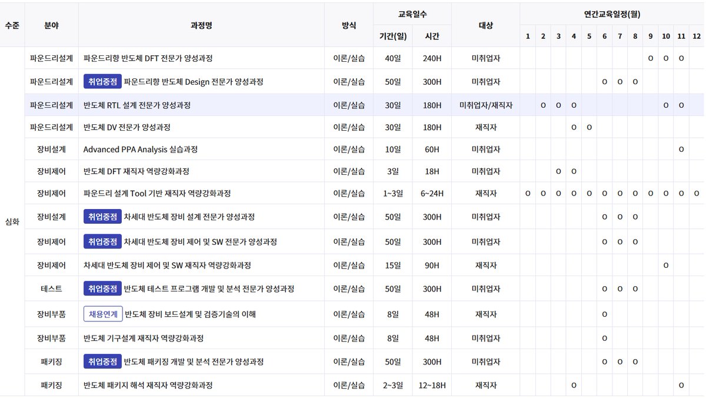
Task: Open 반도체 DFT 재직자 역량강화과정
Action: 136,171
